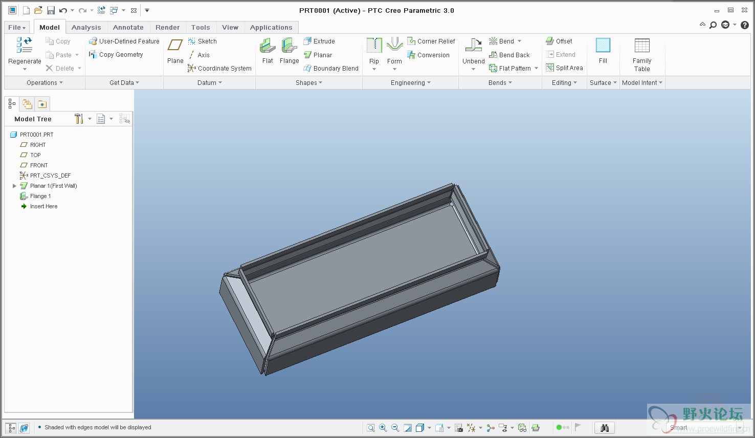Open a file with the folder icon
The image size is (755, 438).
38,10
